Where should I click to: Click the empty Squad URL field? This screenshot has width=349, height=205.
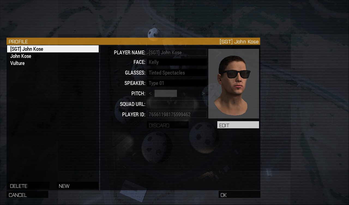177,104
